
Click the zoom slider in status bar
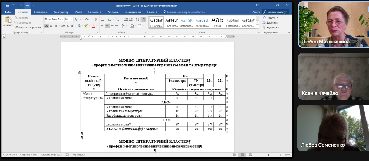268,155
